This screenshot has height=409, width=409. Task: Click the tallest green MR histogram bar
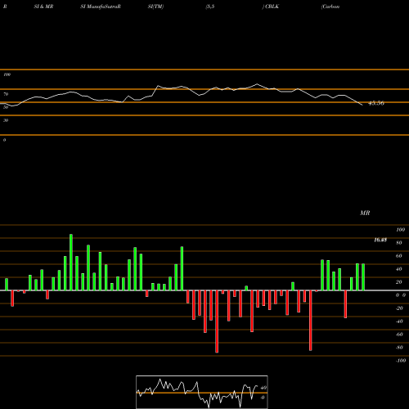(x=71, y=263)
